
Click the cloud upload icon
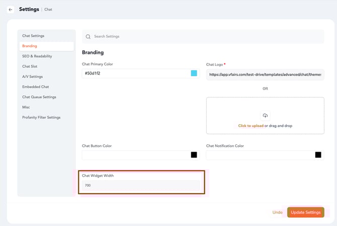coord(265,115)
